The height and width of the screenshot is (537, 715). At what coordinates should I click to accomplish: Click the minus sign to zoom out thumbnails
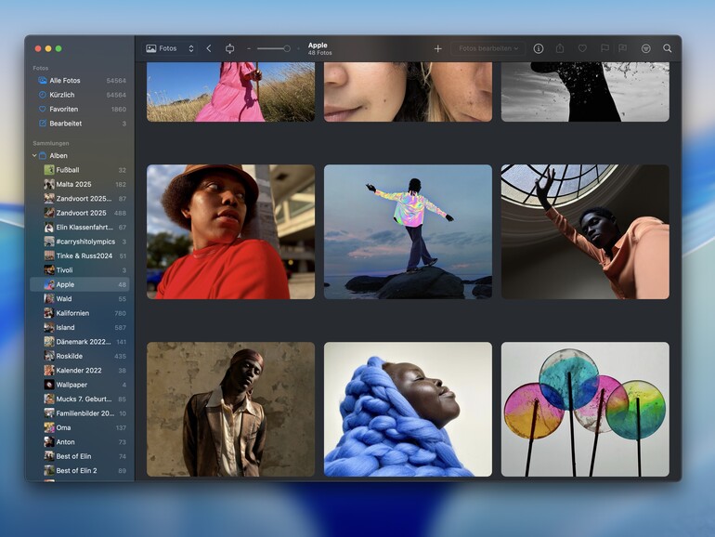click(x=249, y=48)
